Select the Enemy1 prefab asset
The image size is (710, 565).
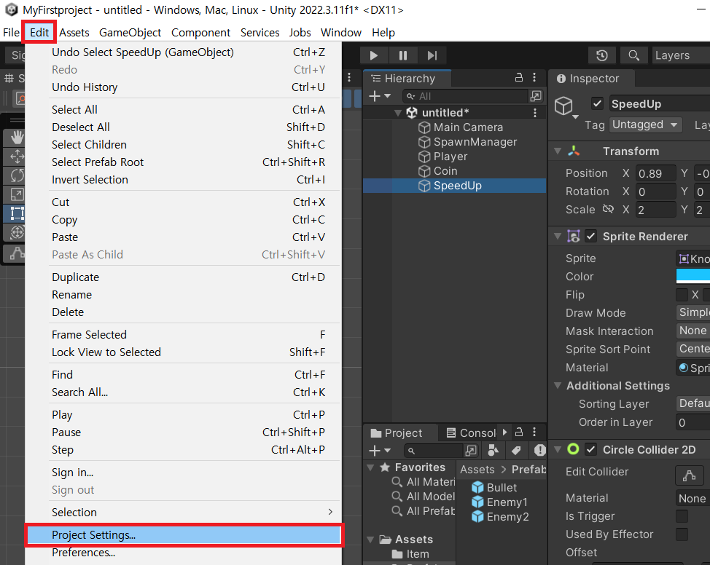pos(499,502)
